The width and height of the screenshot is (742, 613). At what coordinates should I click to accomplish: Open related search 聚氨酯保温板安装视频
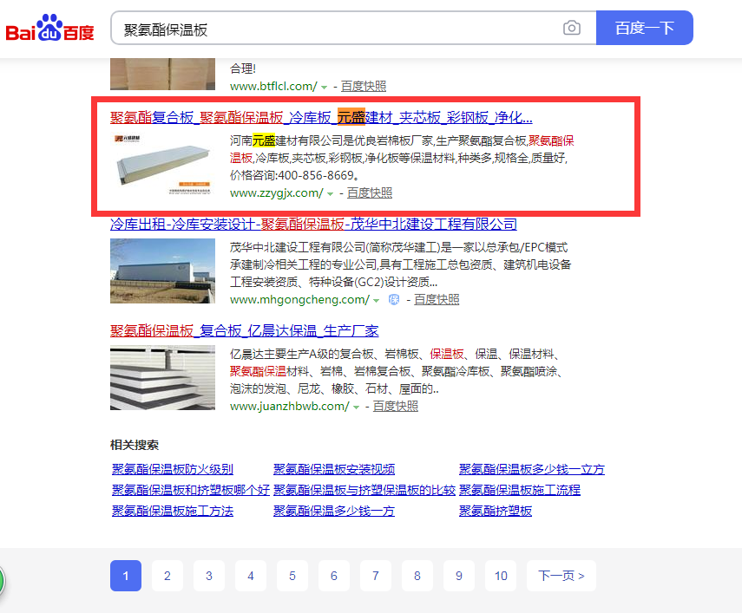click(x=334, y=469)
